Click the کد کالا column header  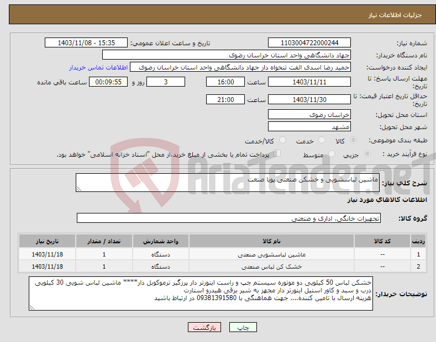click(x=382, y=241)
